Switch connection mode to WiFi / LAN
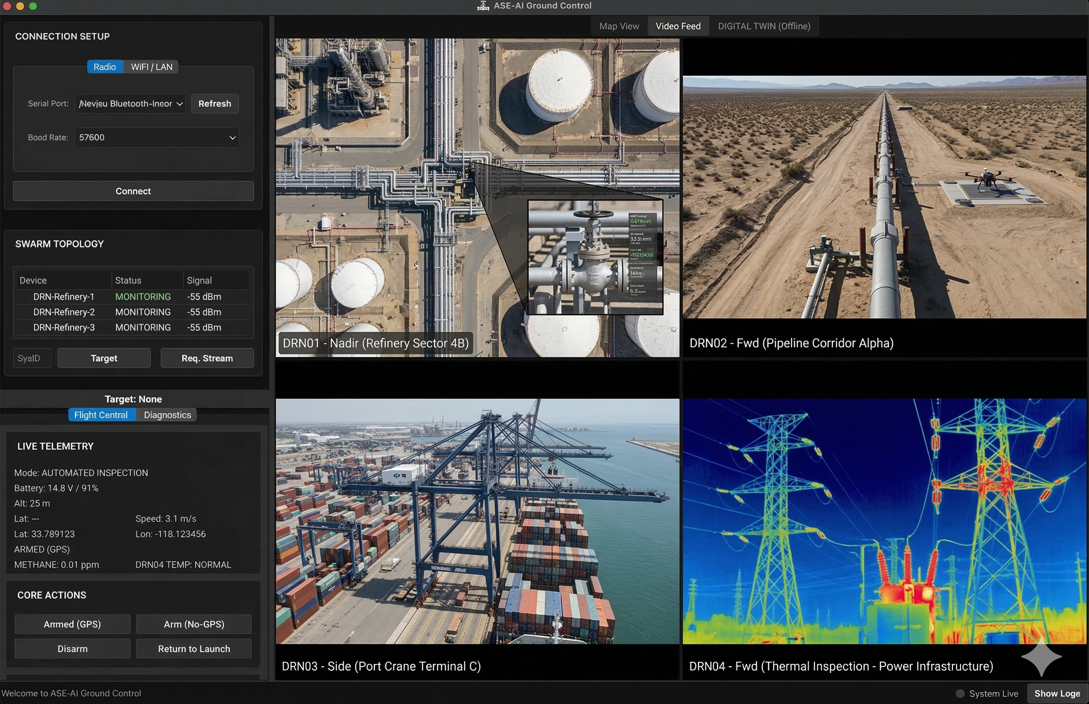Viewport: 1089px width, 704px height. click(x=151, y=67)
